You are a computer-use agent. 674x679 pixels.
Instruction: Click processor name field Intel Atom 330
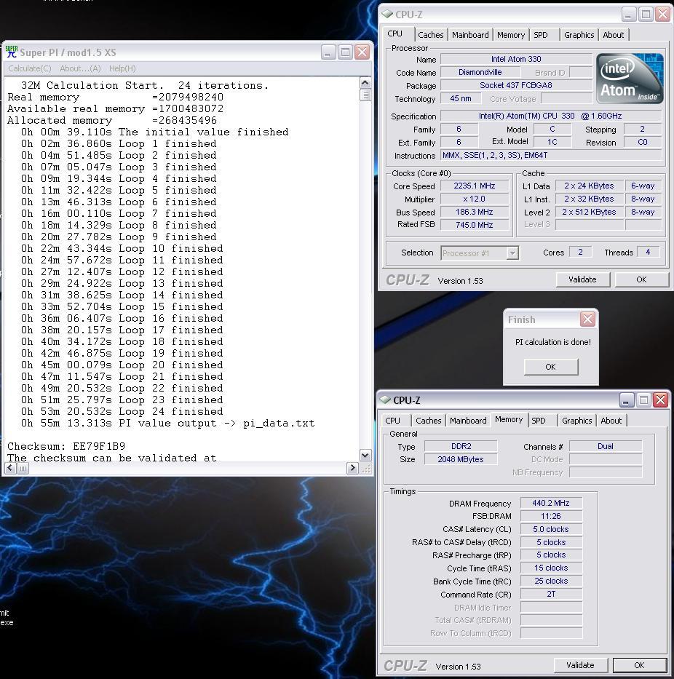tap(516, 59)
